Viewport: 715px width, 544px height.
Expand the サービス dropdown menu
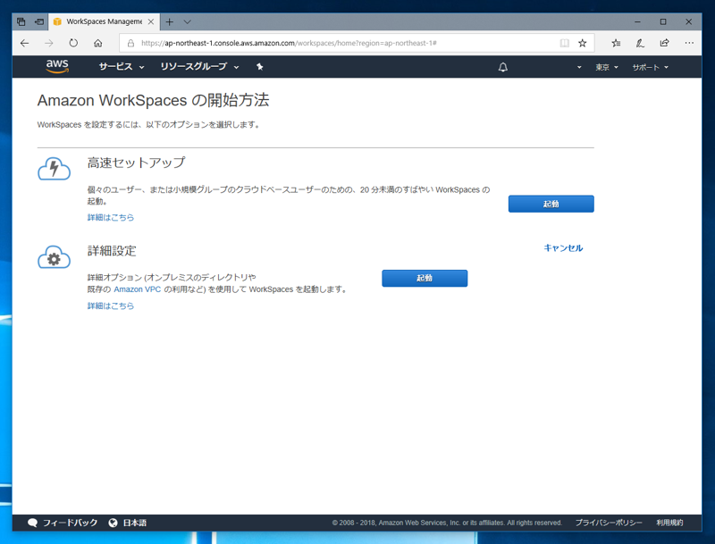tap(122, 66)
